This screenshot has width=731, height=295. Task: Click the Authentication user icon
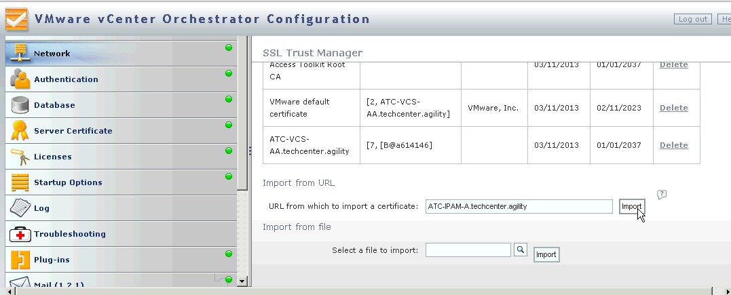coord(20,79)
